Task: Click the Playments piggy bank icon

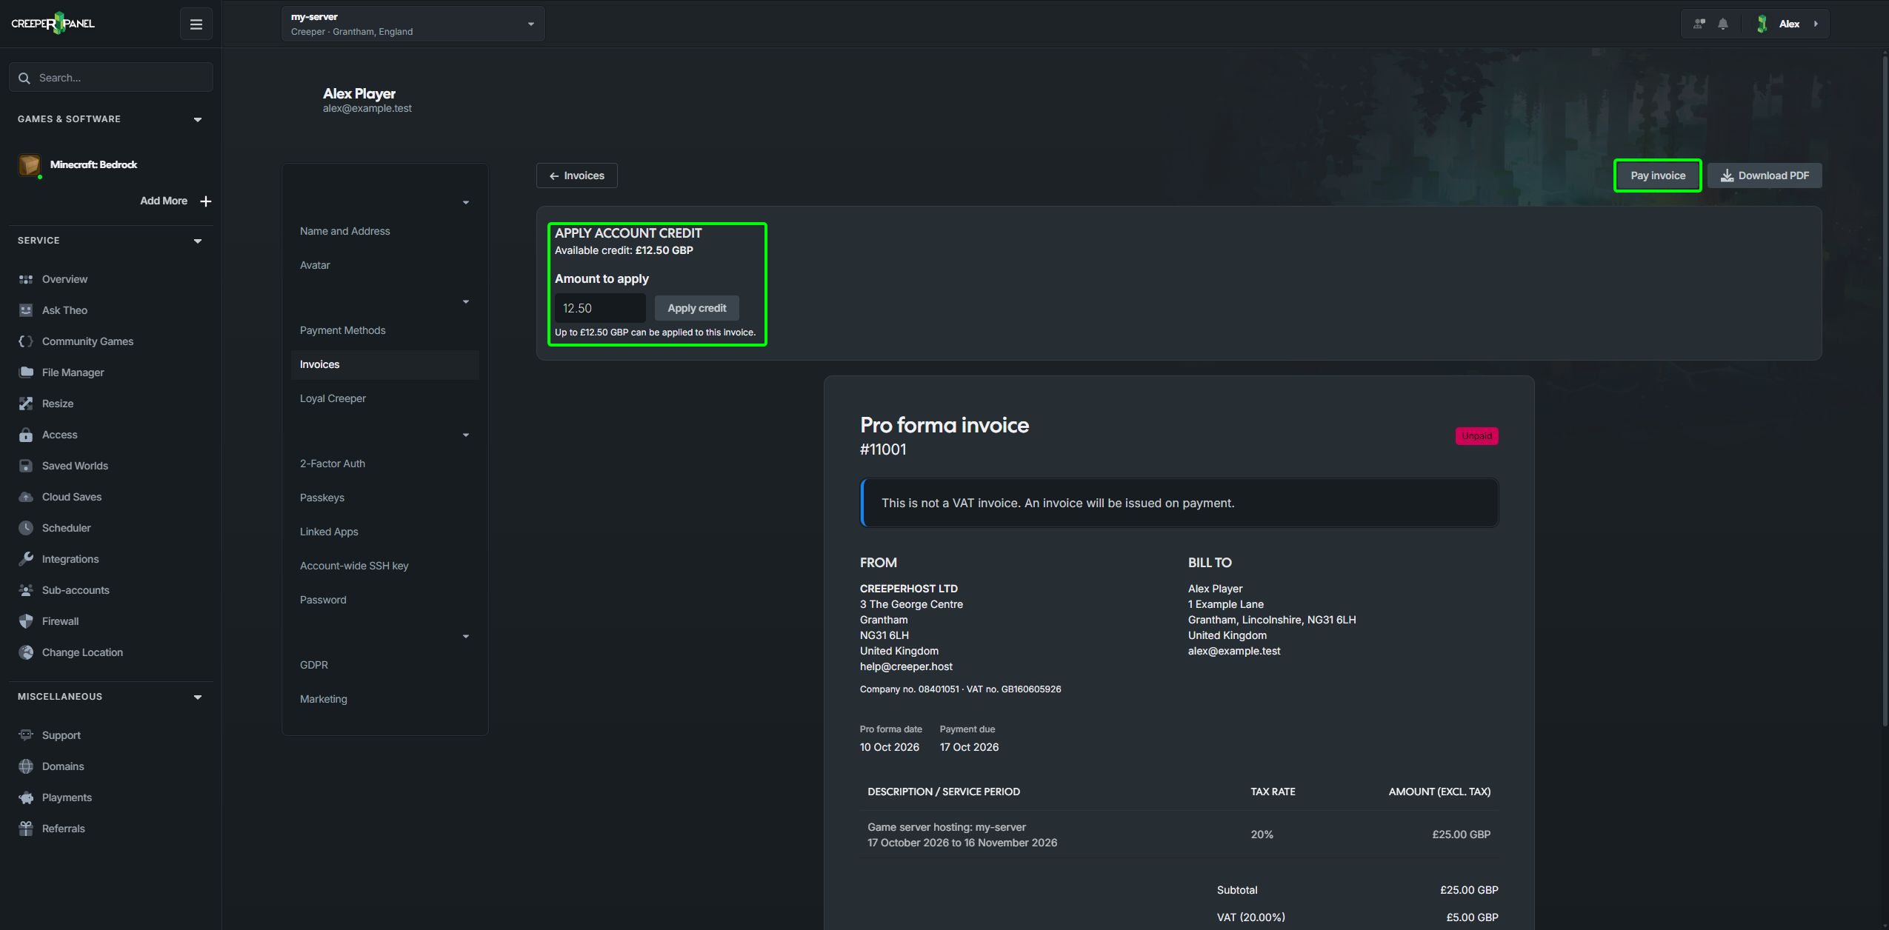Action: tap(26, 797)
